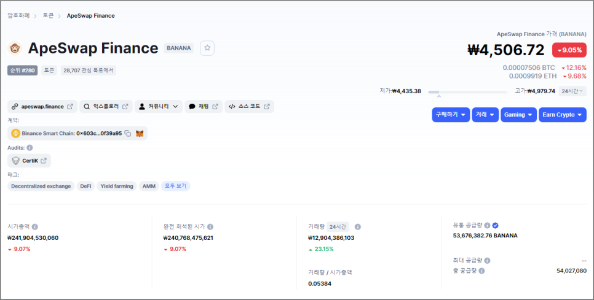
Task: Open the 24시간 high-low range dropdown
Action: [x=572, y=91]
